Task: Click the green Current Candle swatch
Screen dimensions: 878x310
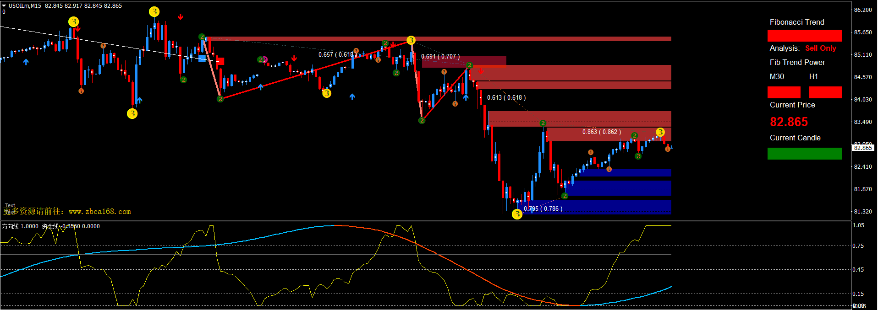Action: pos(805,154)
